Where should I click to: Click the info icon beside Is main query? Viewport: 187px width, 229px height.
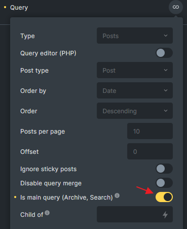click(117, 195)
